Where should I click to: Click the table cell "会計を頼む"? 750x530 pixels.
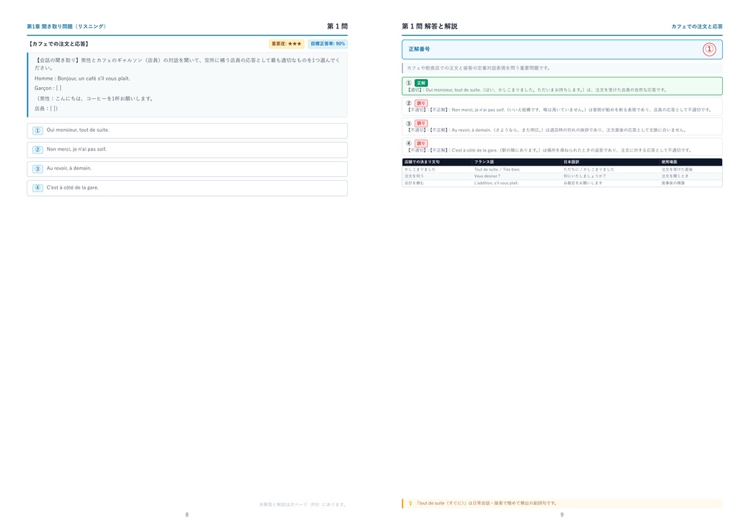[x=414, y=183]
